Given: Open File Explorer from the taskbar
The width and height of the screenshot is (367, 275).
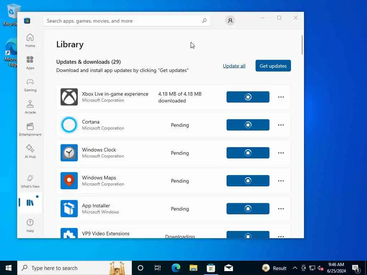Looking at the screenshot, I should pos(193,268).
